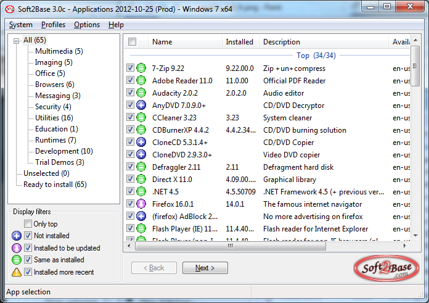Click the blue plus icon for CloneDVD 2.9.3.0+
The width and height of the screenshot is (429, 303).
(x=141, y=154)
